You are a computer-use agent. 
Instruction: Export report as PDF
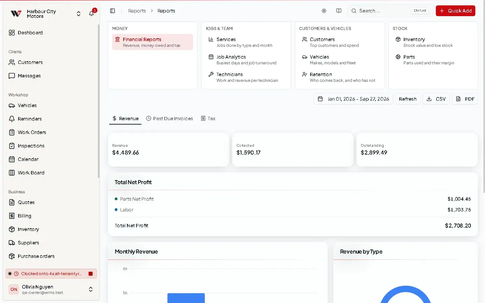pos(465,99)
